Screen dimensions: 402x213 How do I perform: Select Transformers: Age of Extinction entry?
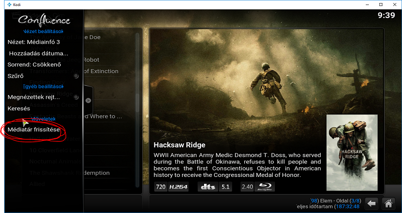74,71
